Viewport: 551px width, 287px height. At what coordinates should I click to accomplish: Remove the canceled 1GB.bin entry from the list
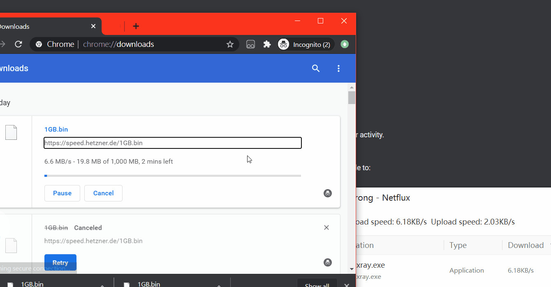click(326, 227)
